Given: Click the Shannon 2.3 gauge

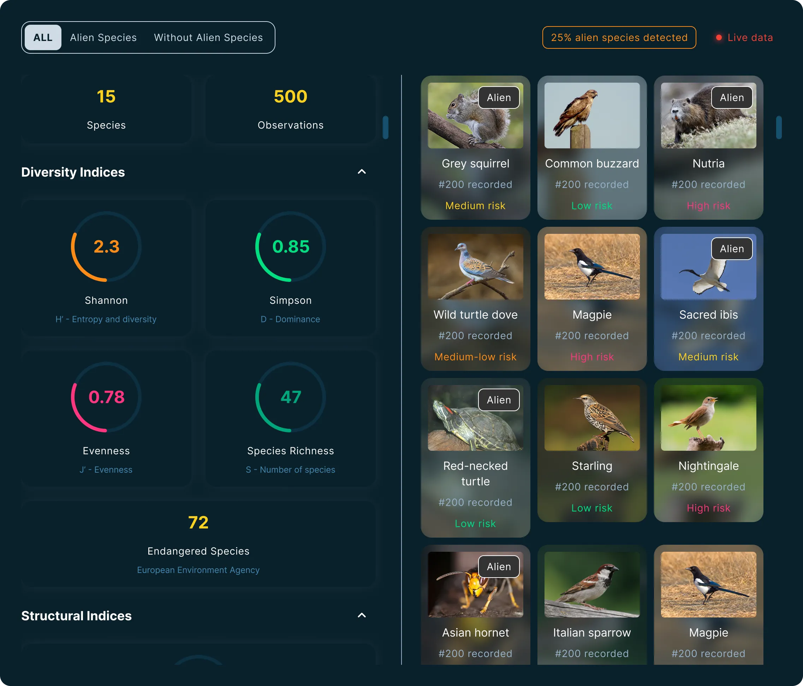Looking at the screenshot, I should pos(106,247).
